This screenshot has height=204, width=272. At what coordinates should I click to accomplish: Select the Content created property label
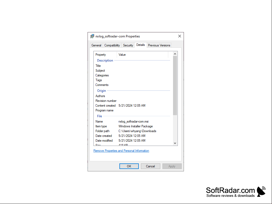tap(105, 106)
